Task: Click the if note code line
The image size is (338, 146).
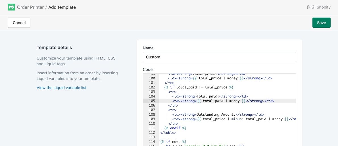Action: (x=173, y=142)
